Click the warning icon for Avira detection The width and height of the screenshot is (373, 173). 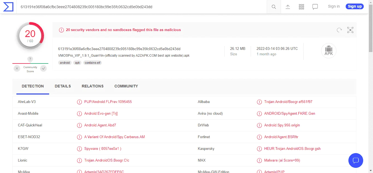[259, 114]
